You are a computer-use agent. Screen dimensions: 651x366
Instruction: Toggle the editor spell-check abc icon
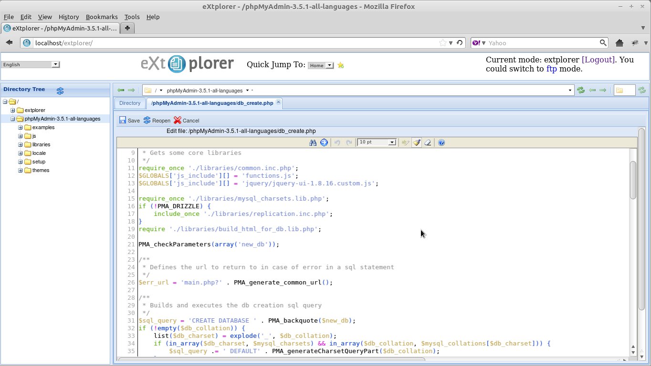(x=406, y=142)
